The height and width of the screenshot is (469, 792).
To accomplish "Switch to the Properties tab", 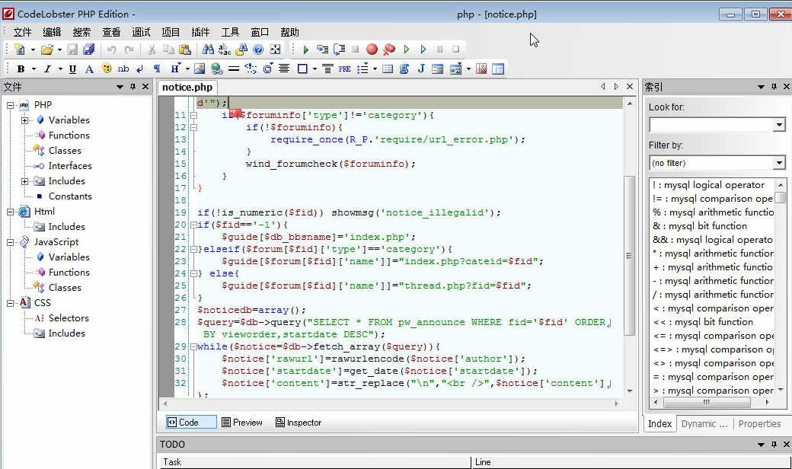I will (759, 423).
